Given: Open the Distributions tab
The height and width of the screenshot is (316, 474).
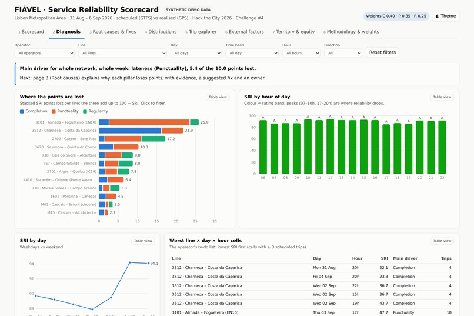Looking at the screenshot, I should pyautogui.click(x=161, y=32).
